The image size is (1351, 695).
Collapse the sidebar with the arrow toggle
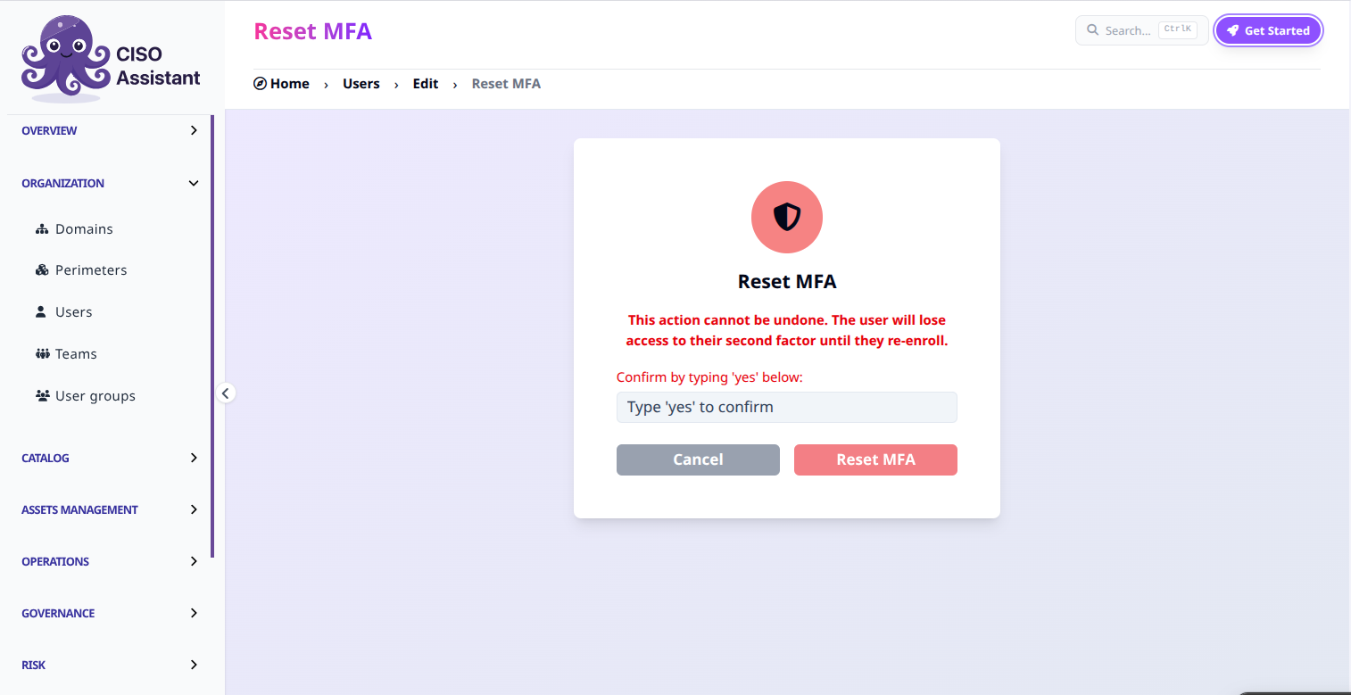coord(226,393)
